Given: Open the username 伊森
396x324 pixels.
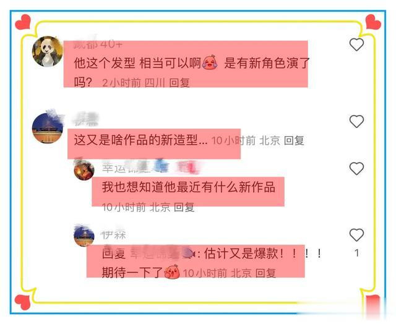Looking at the screenshot, I should coord(114,235).
